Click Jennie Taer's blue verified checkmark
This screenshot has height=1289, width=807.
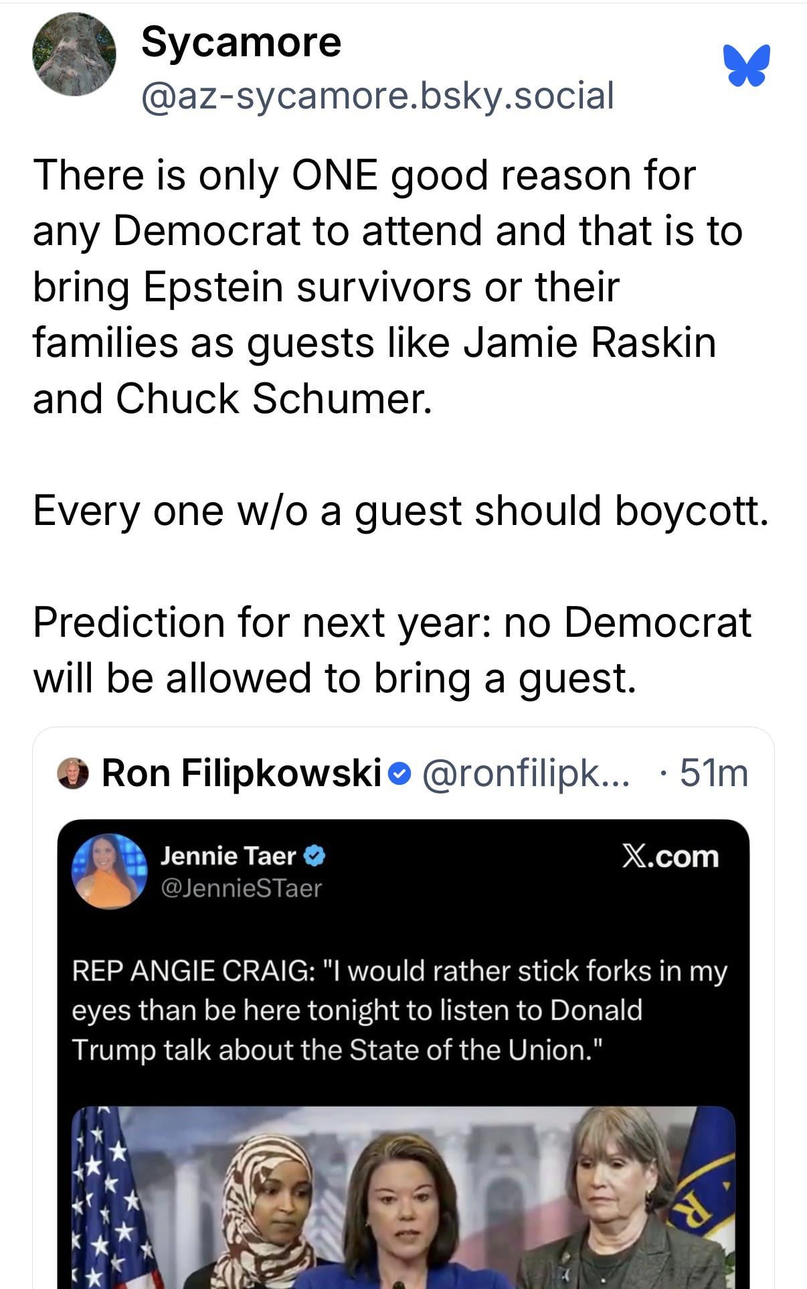click(315, 856)
